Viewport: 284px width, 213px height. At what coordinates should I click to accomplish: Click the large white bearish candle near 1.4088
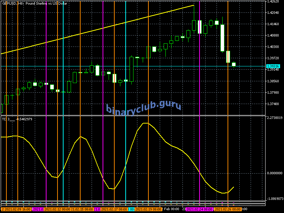pyautogui.click(x=222, y=38)
